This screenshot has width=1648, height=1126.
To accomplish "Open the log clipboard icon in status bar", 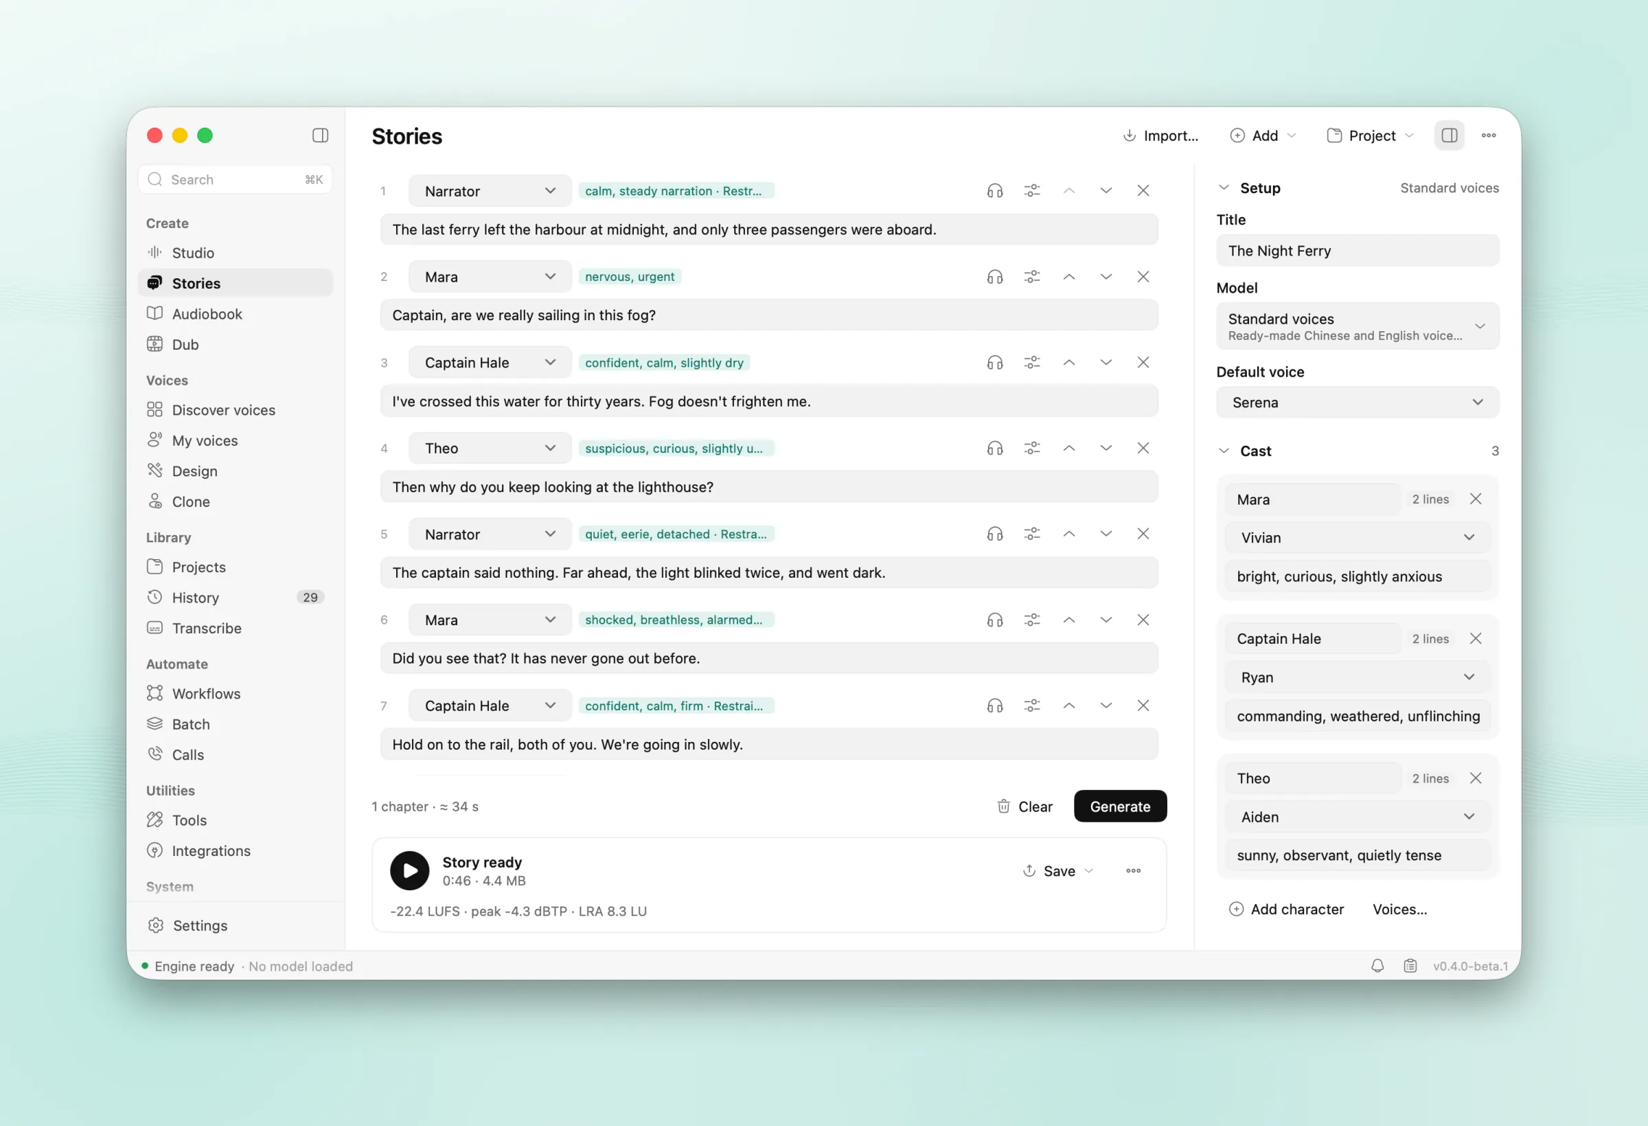I will click(x=1410, y=966).
